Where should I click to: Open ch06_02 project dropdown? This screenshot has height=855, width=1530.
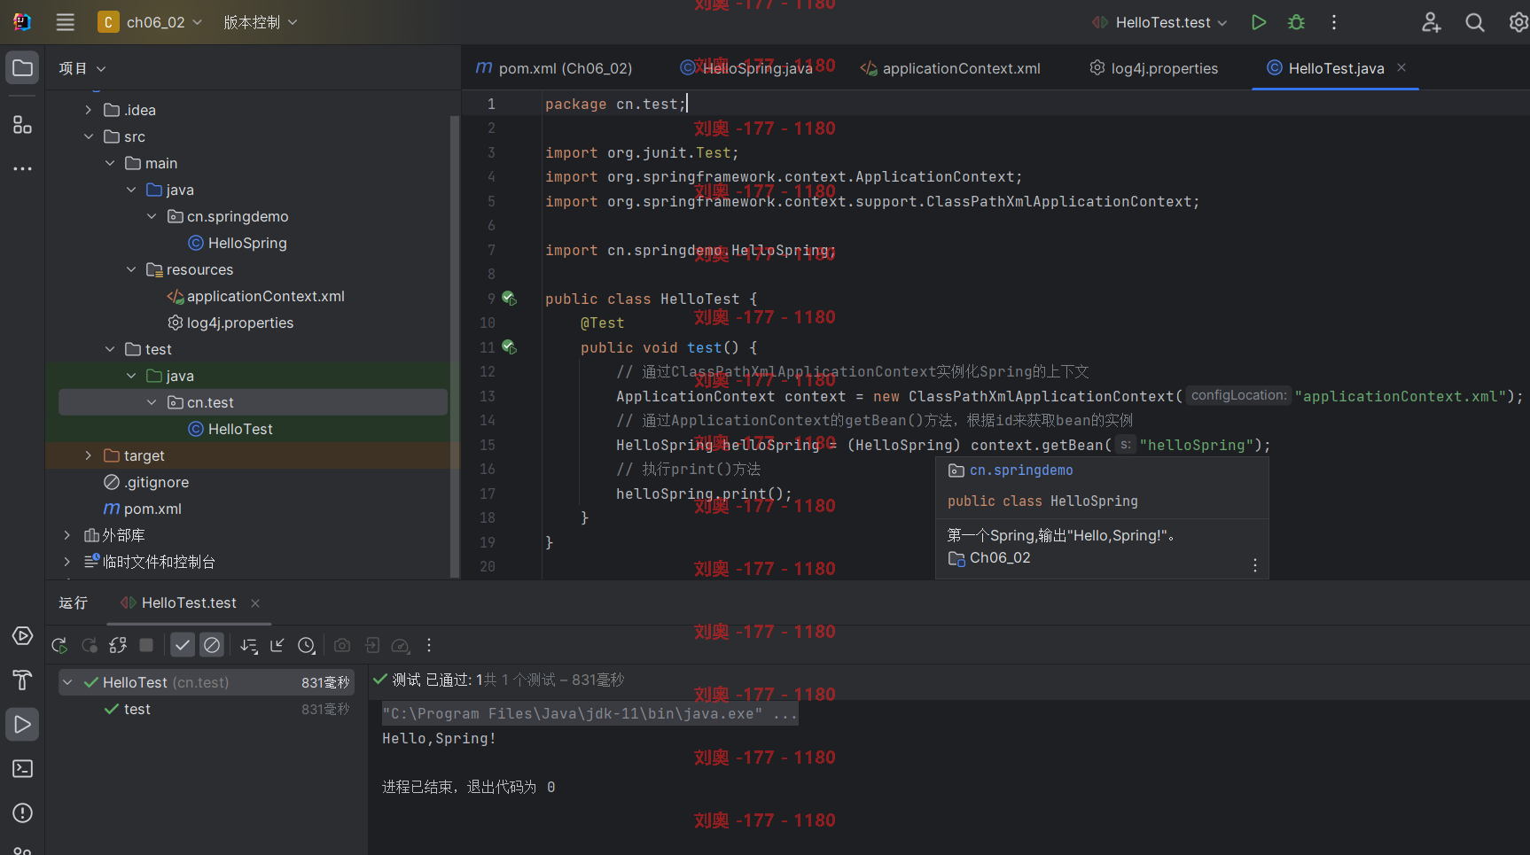151,22
